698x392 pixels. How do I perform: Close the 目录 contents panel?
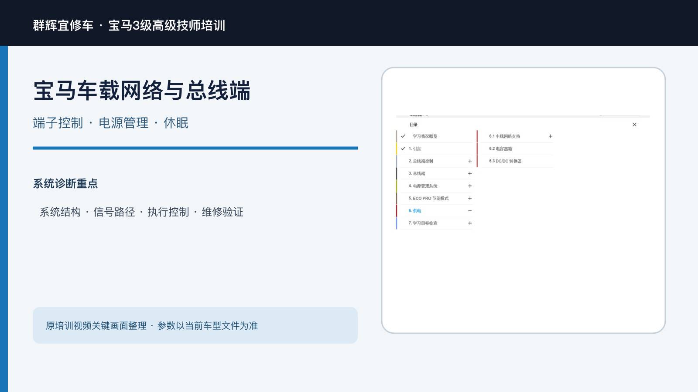click(x=634, y=125)
